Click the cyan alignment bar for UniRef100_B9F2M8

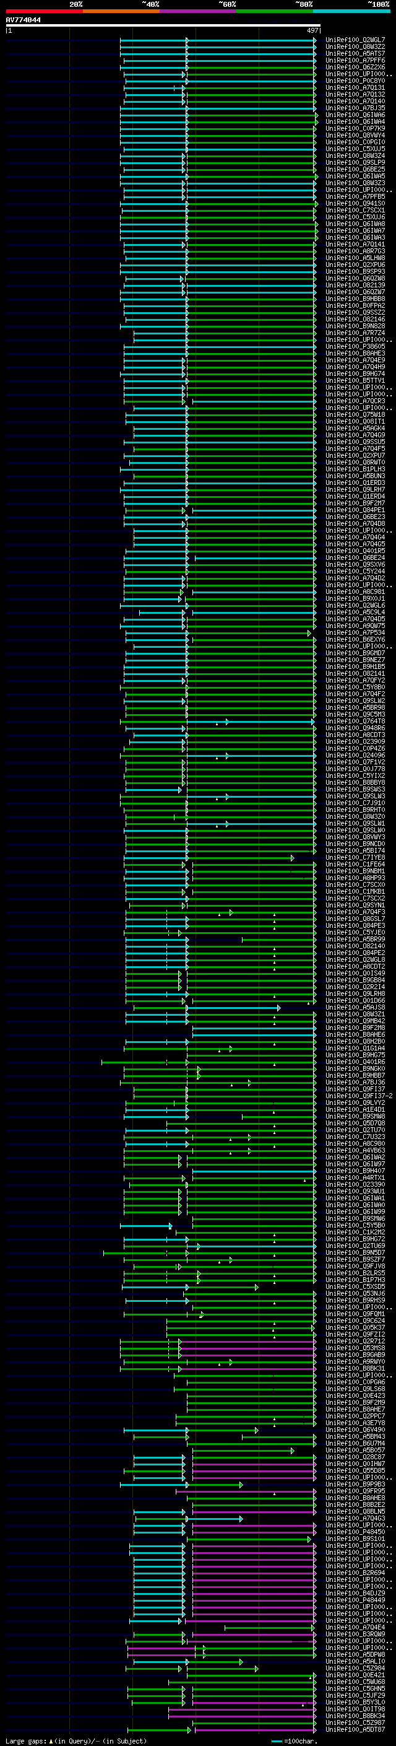[x=254, y=1028]
